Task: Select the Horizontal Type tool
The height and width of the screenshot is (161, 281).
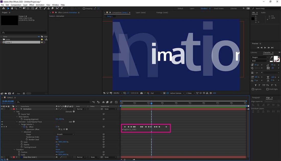Action: pyautogui.click(x=40, y=8)
